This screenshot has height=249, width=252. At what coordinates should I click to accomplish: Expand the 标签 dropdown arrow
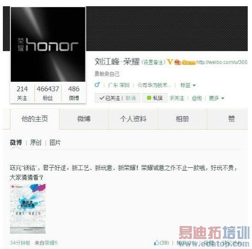coord(194,85)
